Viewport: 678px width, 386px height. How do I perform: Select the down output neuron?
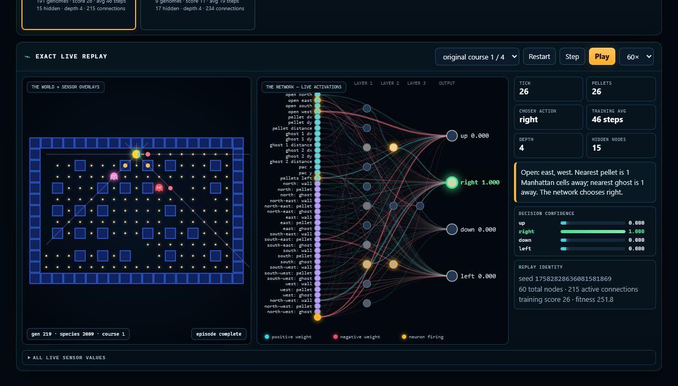[452, 229]
